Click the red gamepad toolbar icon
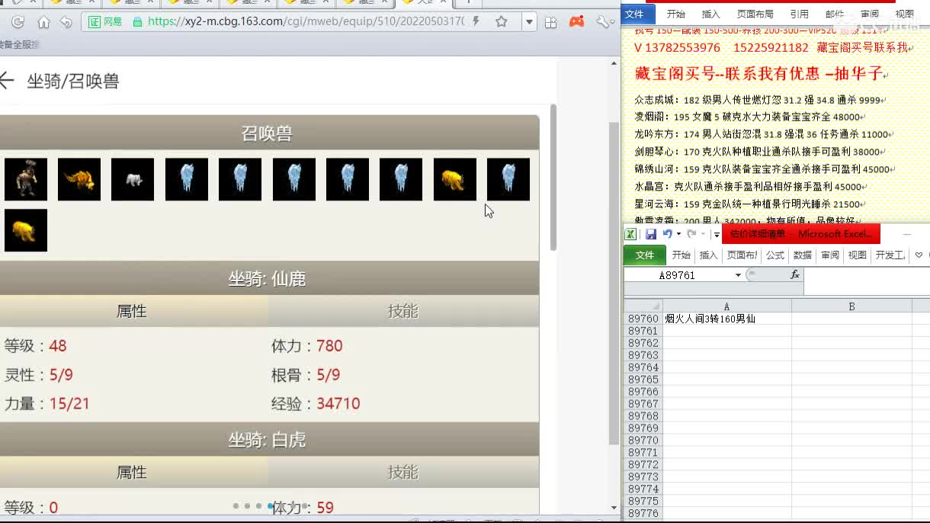This screenshot has height=523, width=930. 577,21
